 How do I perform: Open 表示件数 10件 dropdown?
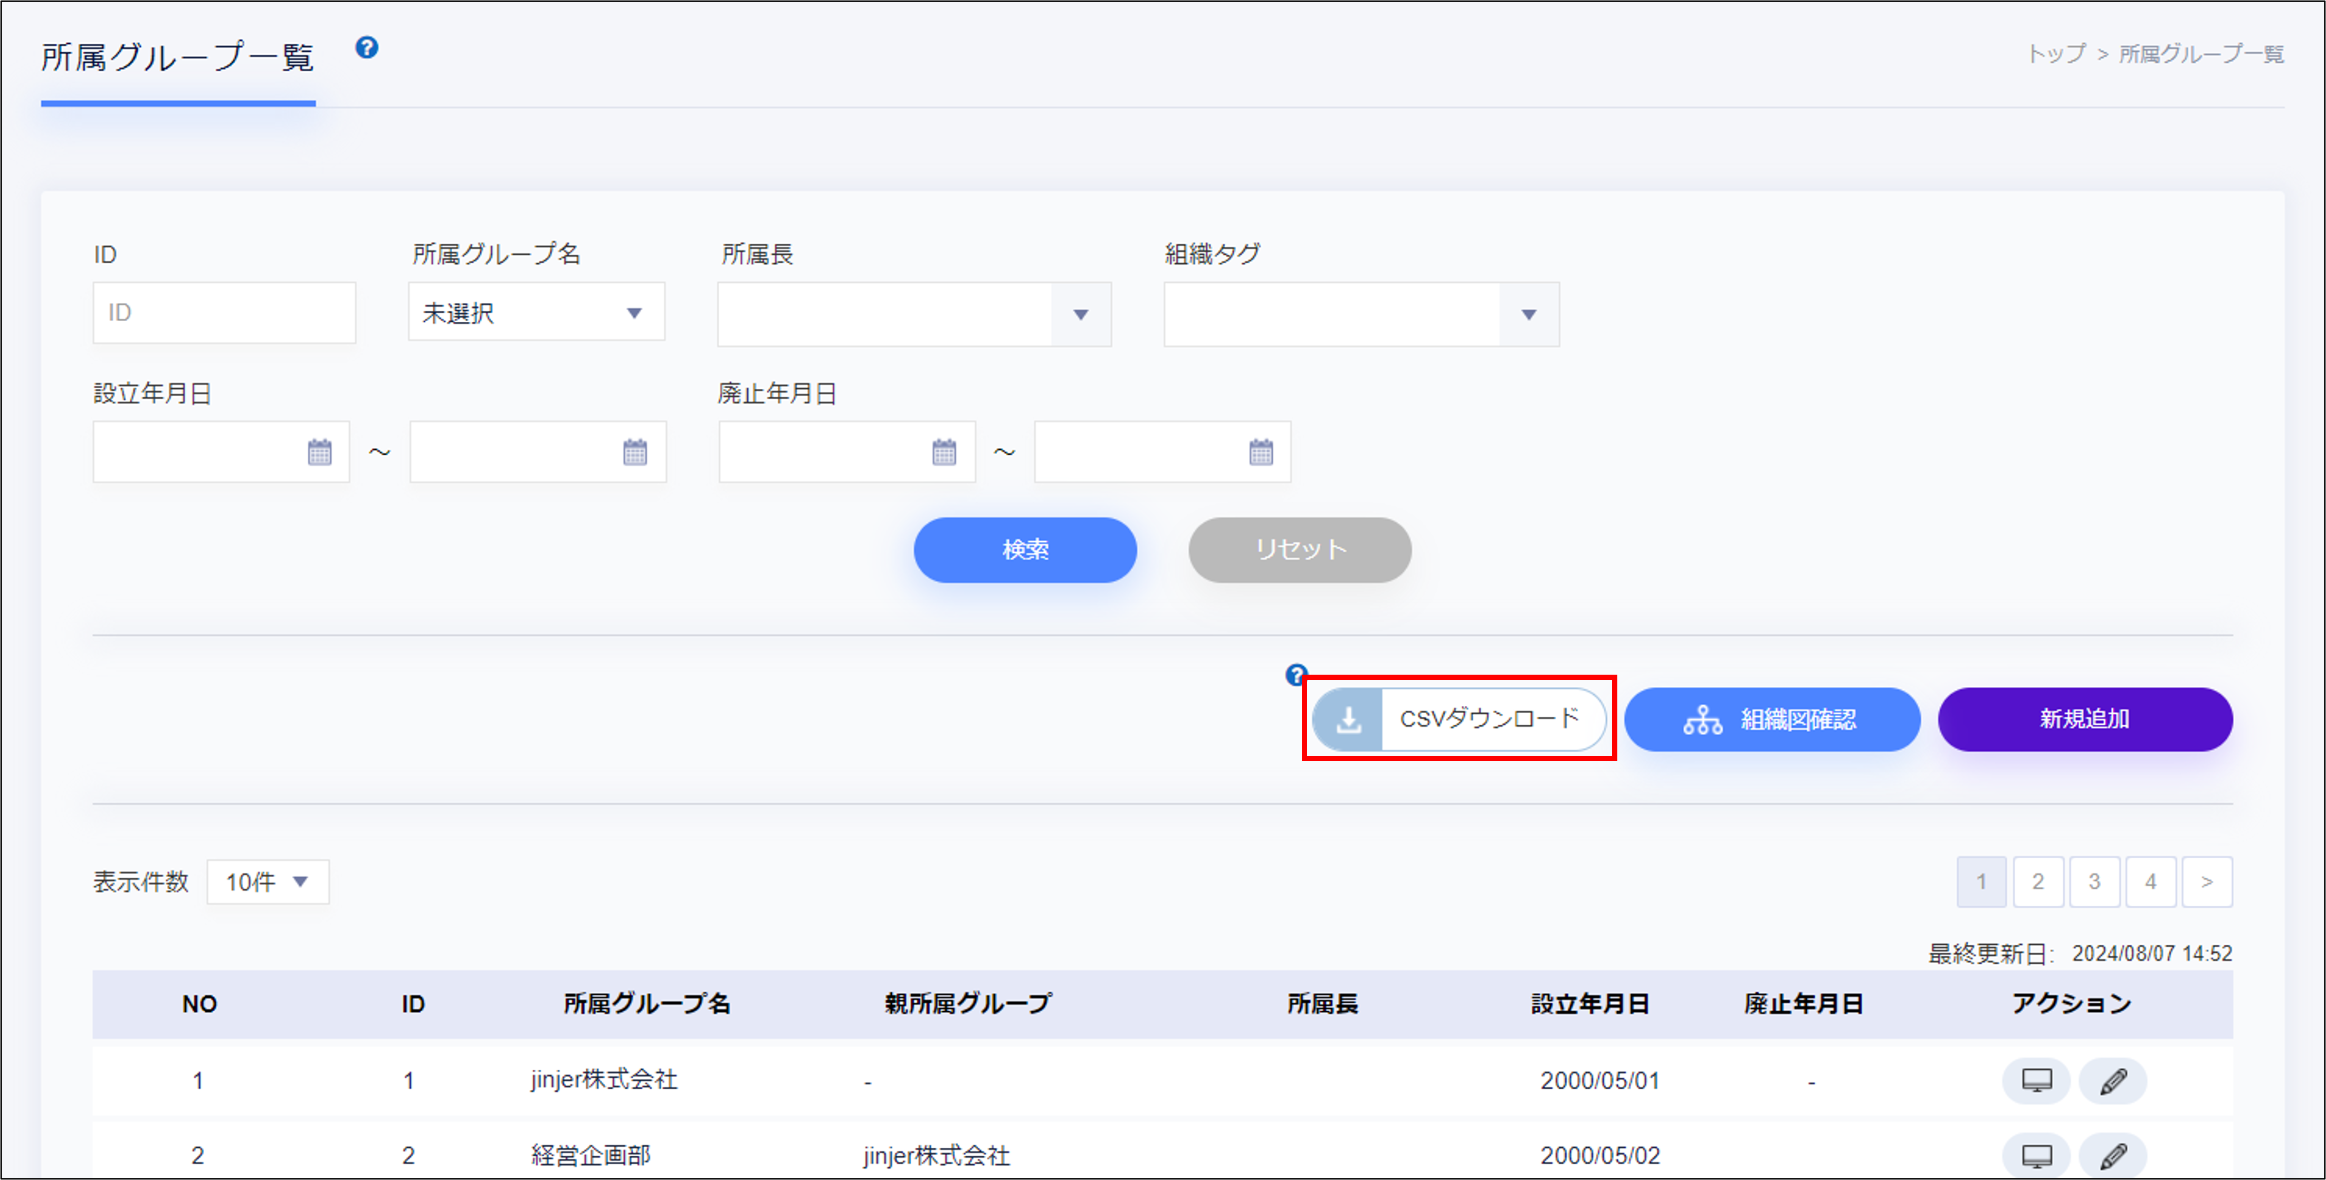(x=268, y=881)
